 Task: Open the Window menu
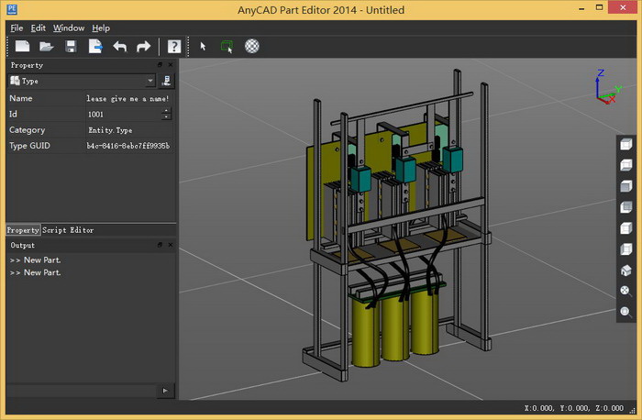coord(68,28)
